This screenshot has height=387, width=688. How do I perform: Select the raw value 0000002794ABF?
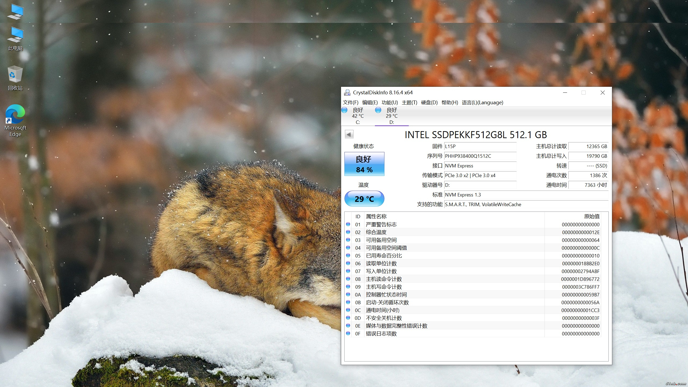pos(580,271)
